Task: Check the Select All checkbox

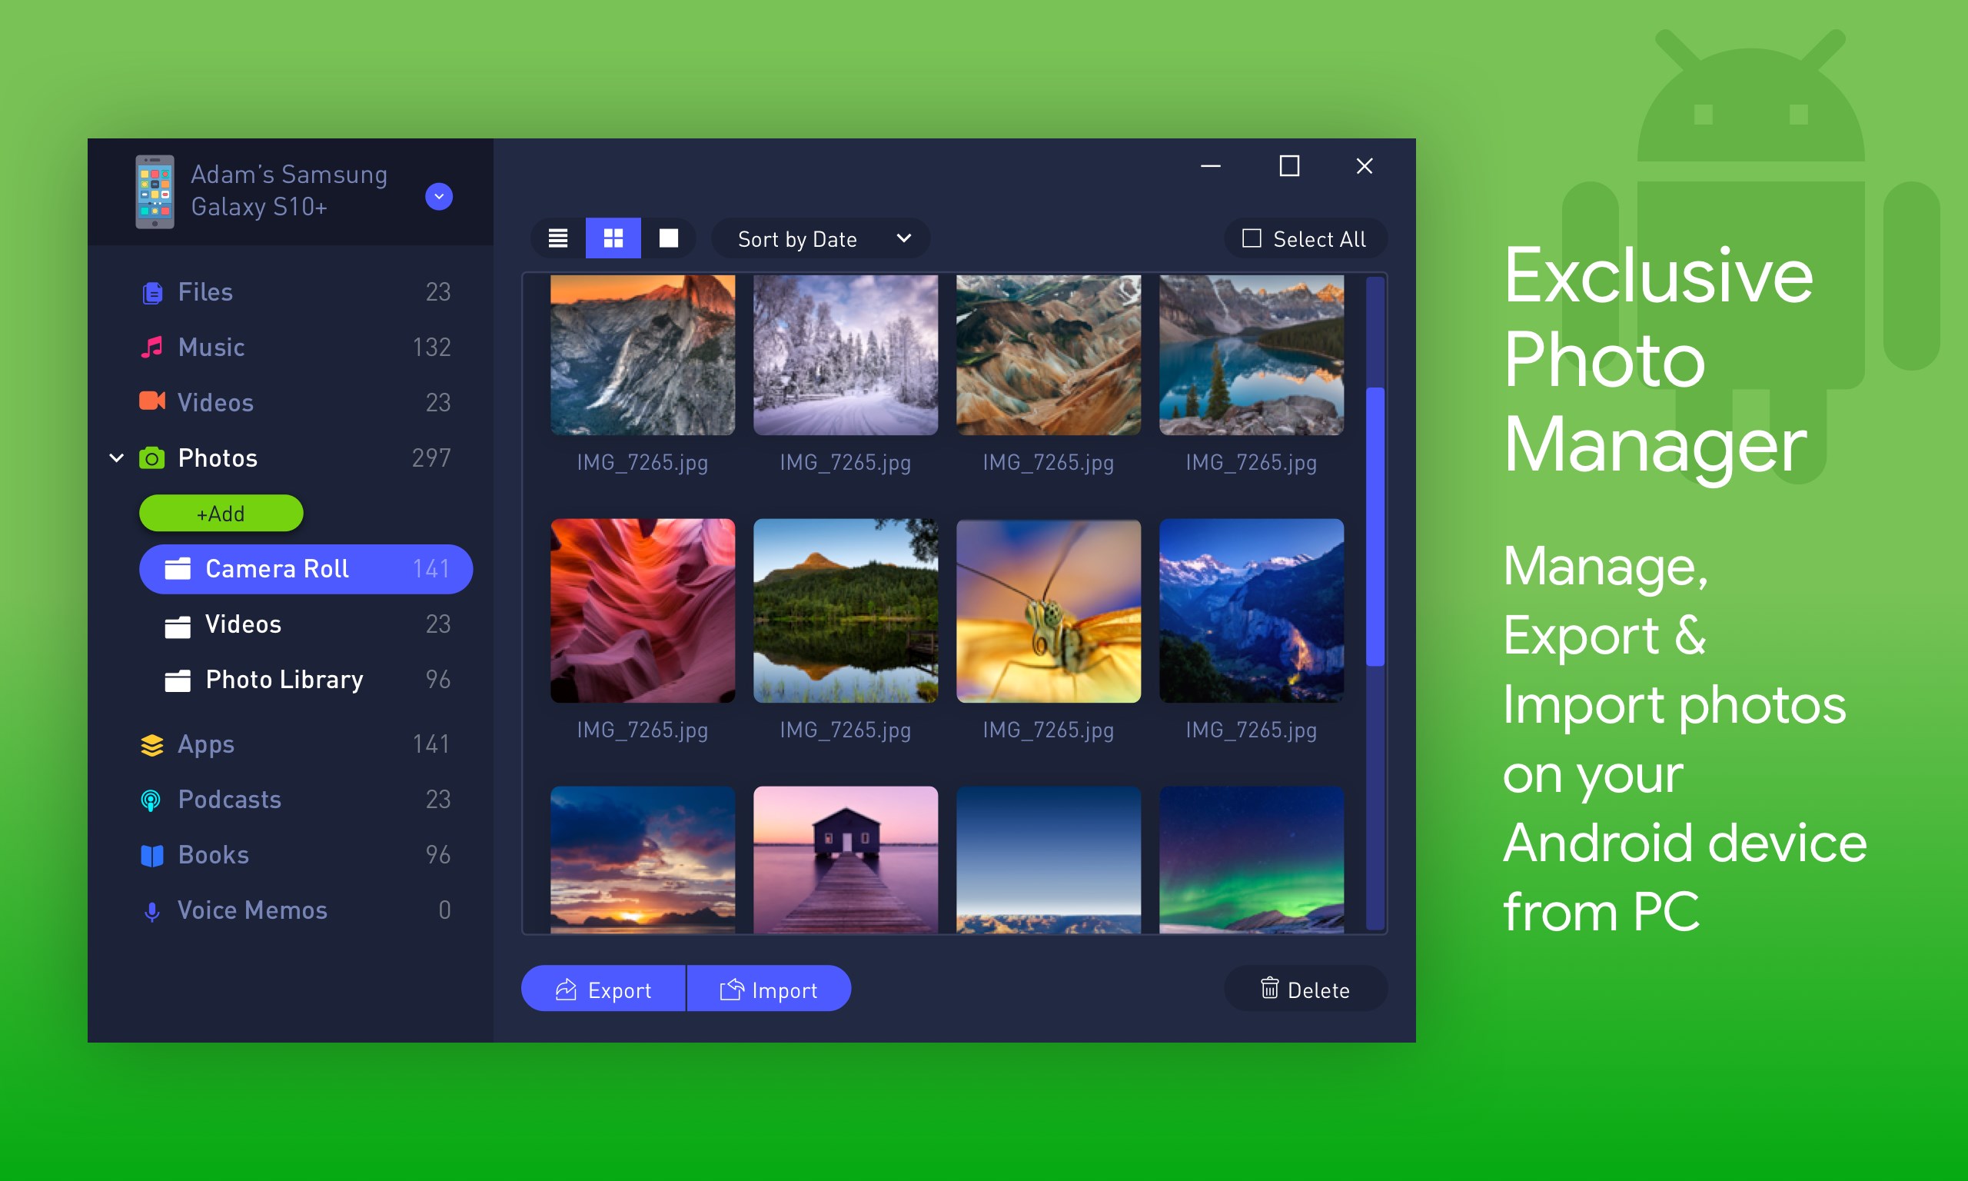Action: pyautogui.click(x=1252, y=238)
